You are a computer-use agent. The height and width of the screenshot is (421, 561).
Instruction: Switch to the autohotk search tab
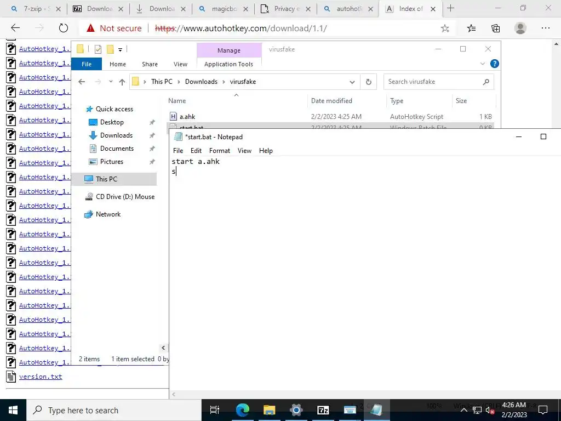click(348, 9)
